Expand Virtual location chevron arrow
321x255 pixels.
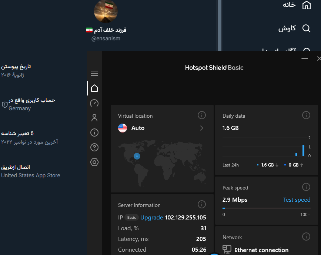coord(202,128)
